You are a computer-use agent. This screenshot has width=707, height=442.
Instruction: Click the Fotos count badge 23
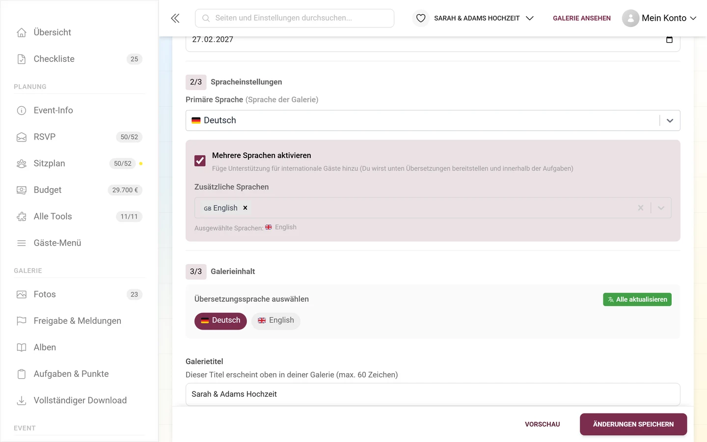135,295
